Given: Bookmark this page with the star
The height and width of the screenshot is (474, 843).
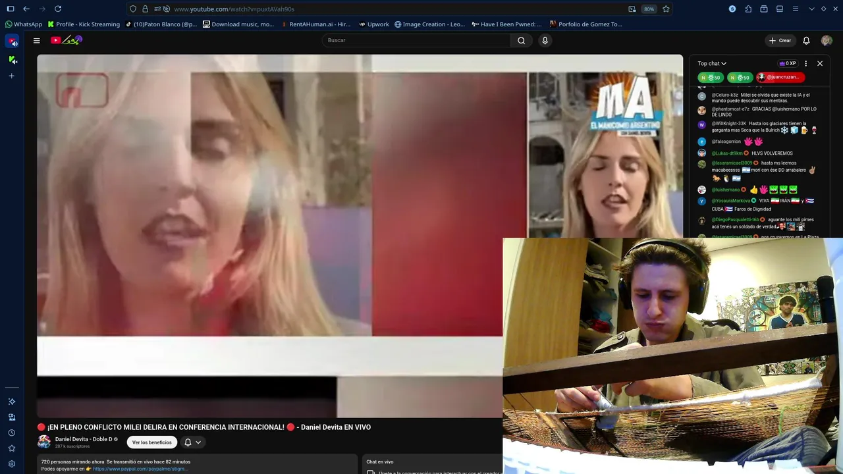Looking at the screenshot, I should [x=666, y=9].
